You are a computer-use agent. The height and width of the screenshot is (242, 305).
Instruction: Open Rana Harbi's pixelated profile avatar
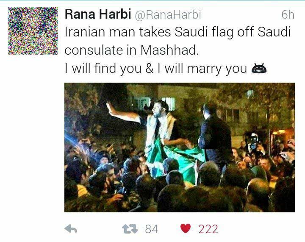33,31
